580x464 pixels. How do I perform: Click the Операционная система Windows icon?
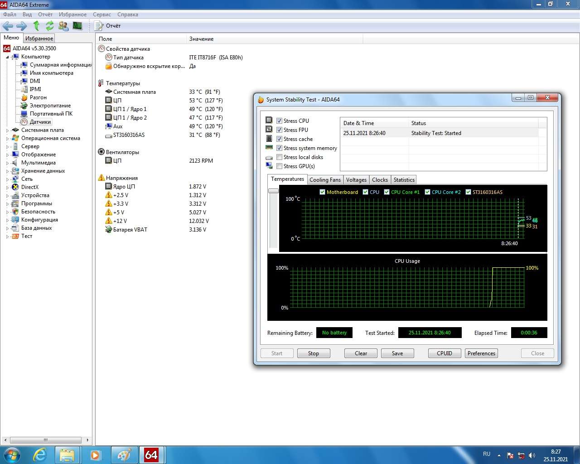(x=15, y=138)
